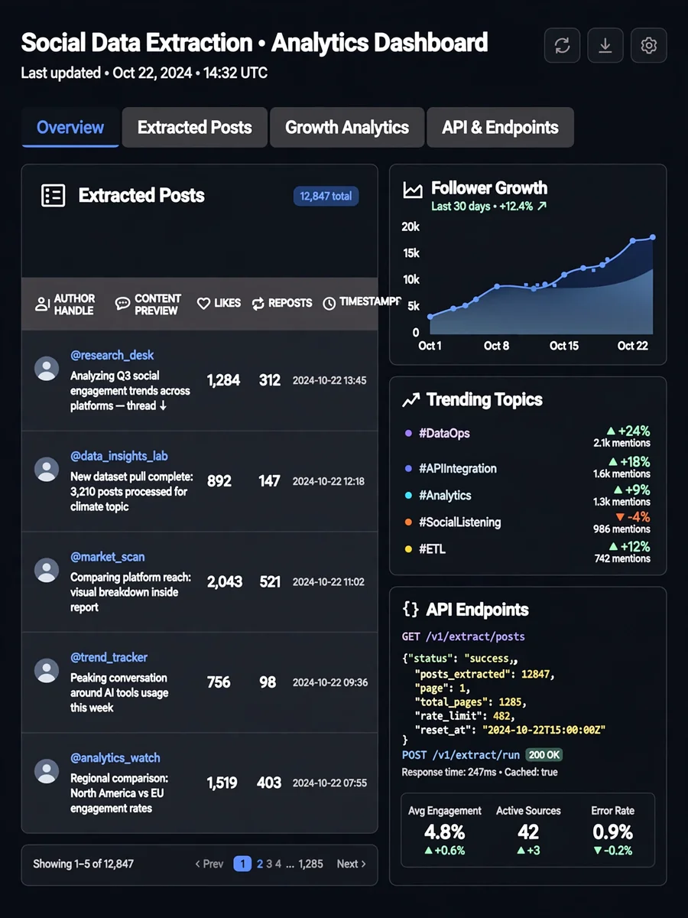Open the Growth Analytics tab
Viewport: 688px width, 918px height.
(347, 128)
